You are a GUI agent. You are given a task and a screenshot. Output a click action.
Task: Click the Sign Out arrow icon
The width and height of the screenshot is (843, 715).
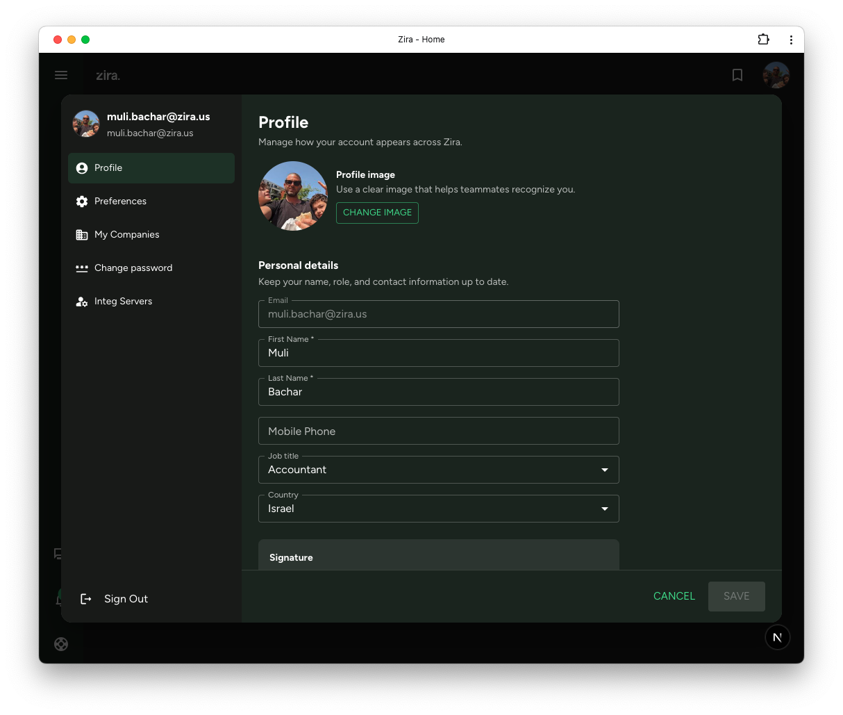click(x=86, y=599)
